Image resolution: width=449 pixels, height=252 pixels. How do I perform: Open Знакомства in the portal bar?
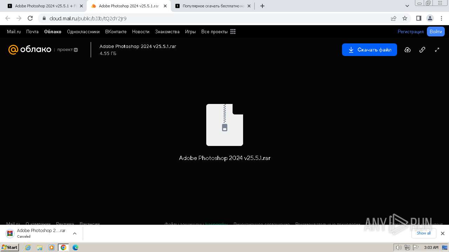tap(167, 31)
